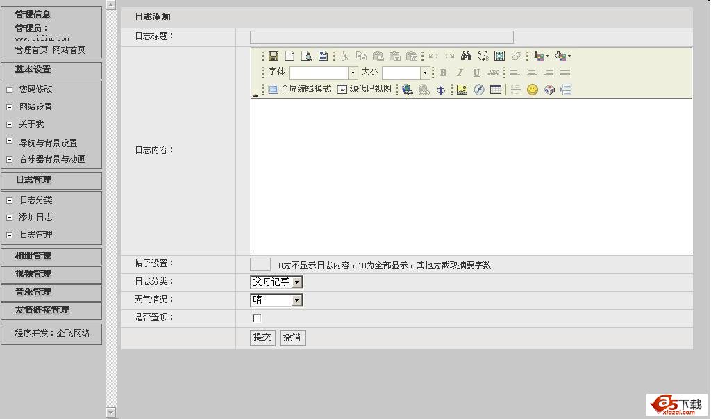Justify text alignment
This screenshot has height=419, width=711.
565,73
